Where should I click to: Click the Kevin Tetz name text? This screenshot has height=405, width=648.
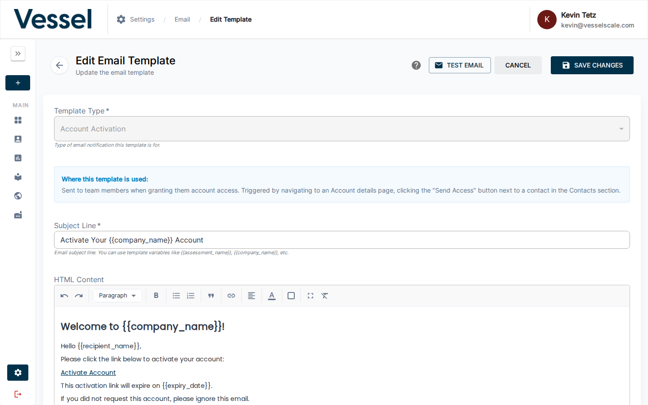(578, 15)
